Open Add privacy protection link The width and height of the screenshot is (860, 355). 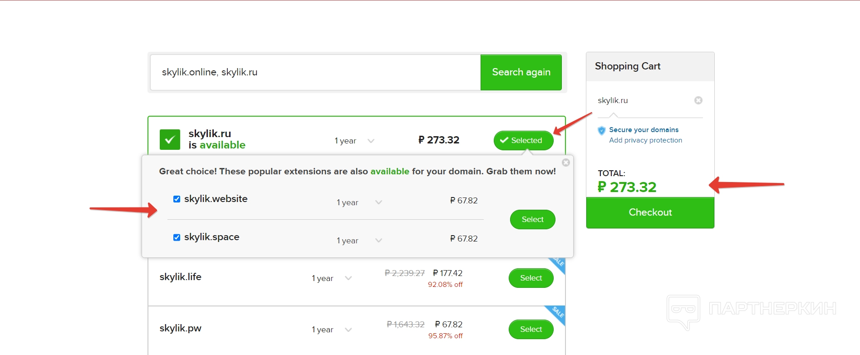tap(645, 140)
